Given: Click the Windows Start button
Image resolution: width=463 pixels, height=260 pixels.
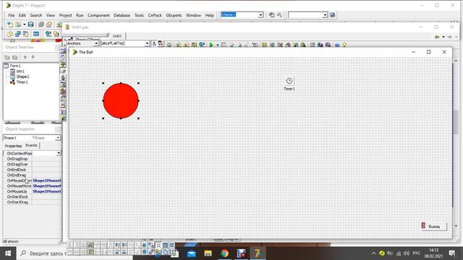Looking at the screenshot, I should [x=8, y=253].
